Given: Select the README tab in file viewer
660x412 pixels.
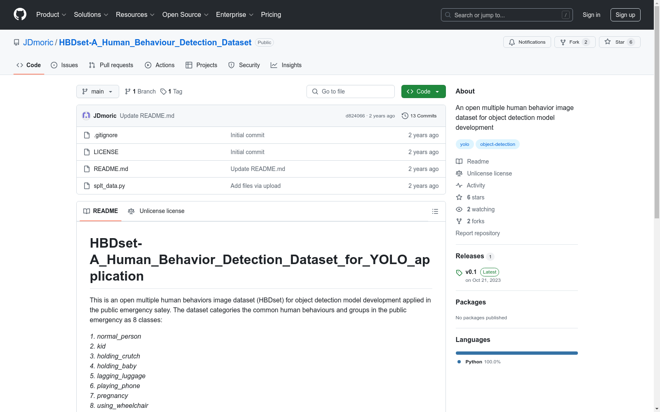Looking at the screenshot, I should [101, 211].
